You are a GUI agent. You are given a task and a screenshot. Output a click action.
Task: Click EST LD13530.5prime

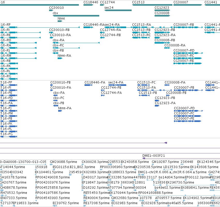pyautogui.click(x=176, y=167)
